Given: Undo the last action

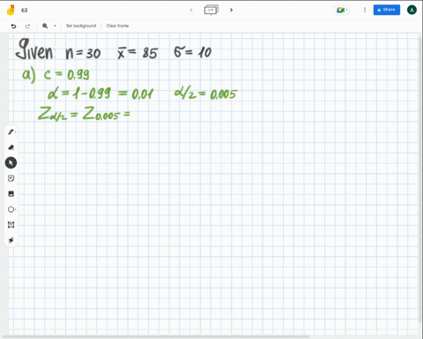Looking at the screenshot, I should (13, 26).
